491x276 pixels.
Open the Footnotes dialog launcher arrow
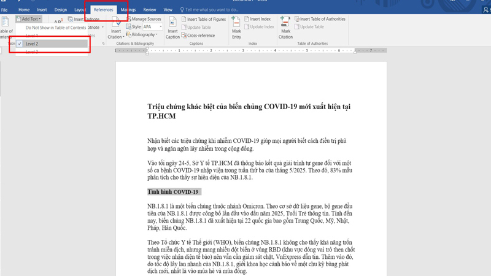pos(103,44)
